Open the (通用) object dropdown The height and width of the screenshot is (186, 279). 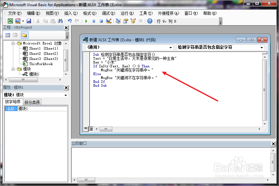pyautogui.click(x=170, y=47)
